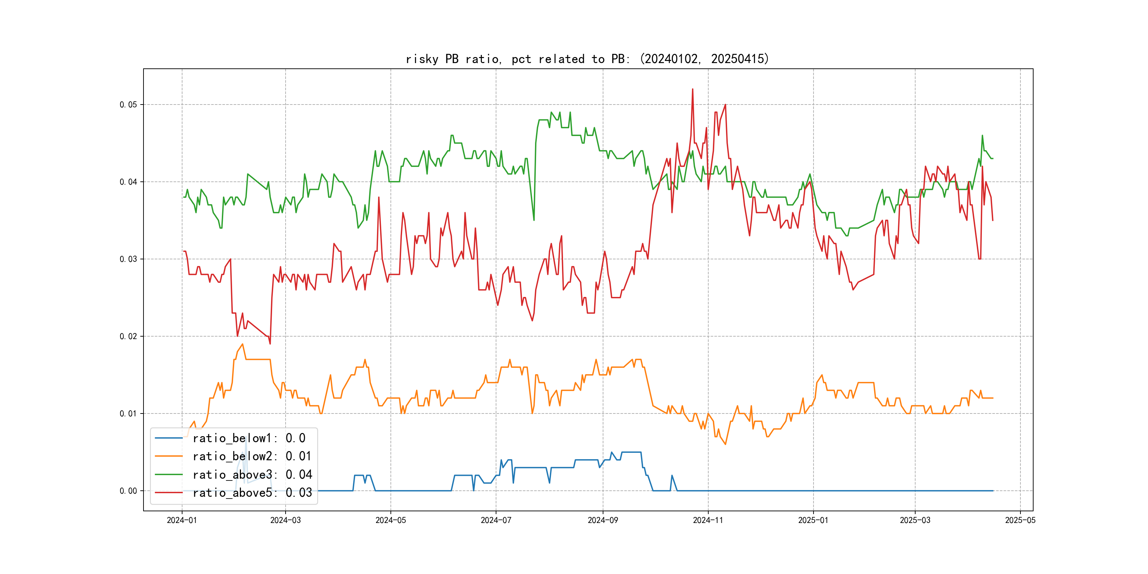Screen dimensions: 1148x574
Task: Click the blue ratio_below1 legend line
Action: tap(168, 438)
